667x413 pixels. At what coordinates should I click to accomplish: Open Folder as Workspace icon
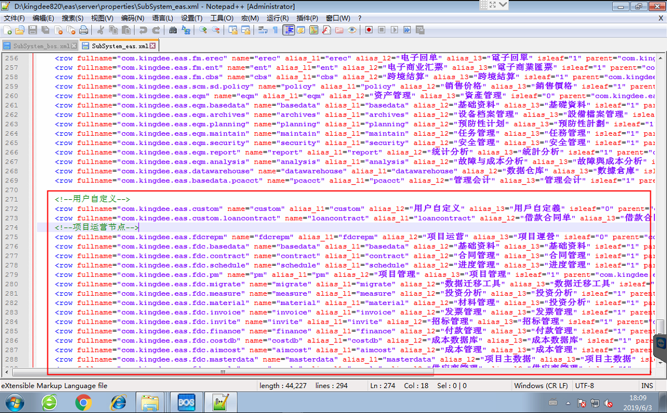coord(339,30)
